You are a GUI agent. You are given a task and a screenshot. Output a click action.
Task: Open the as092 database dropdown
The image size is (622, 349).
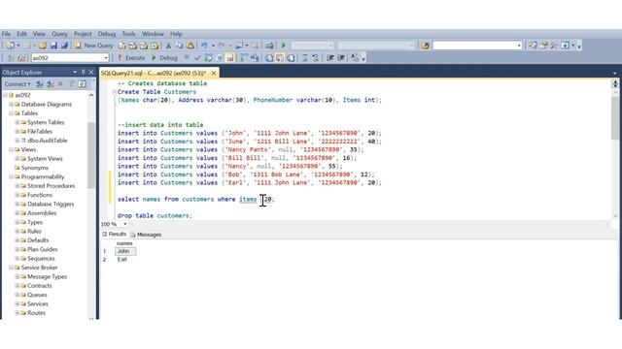(x=106, y=58)
